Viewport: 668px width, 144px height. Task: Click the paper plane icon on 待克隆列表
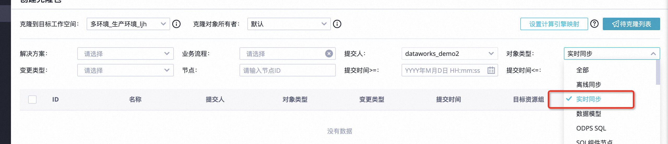click(616, 24)
